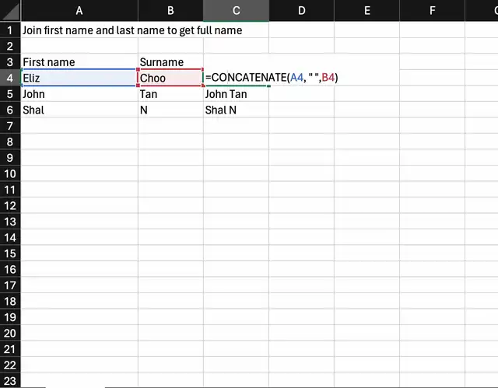498x388 pixels.
Task: Select the "Shal N" result cell
Action: tap(236, 110)
